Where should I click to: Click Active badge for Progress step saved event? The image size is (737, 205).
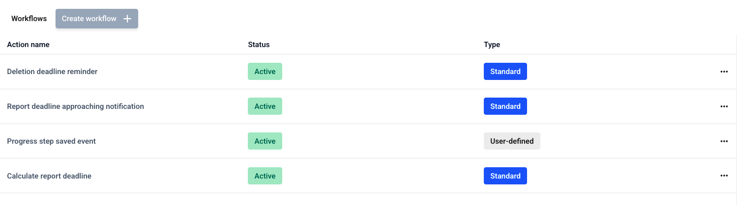click(x=265, y=141)
